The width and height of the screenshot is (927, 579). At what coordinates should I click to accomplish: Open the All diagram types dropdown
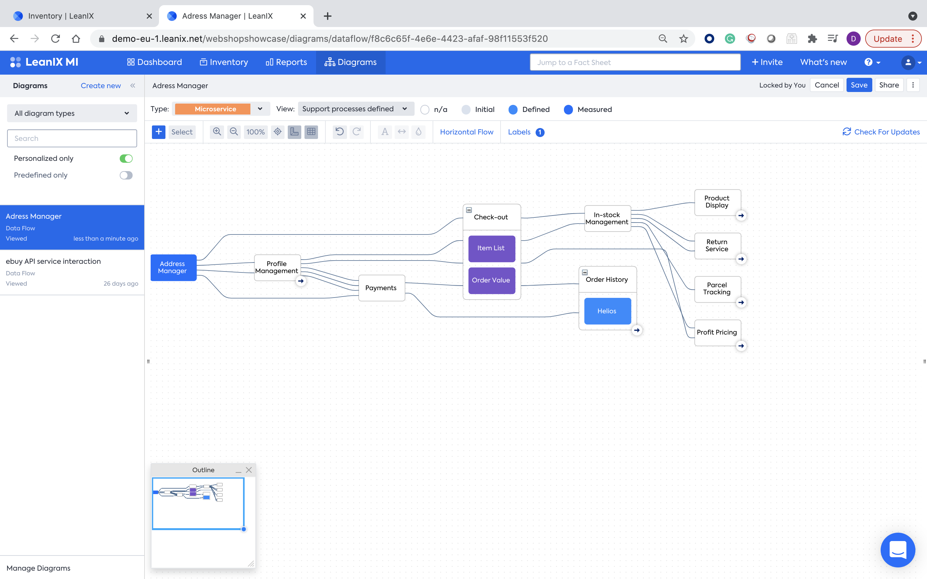click(x=72, y=113)
